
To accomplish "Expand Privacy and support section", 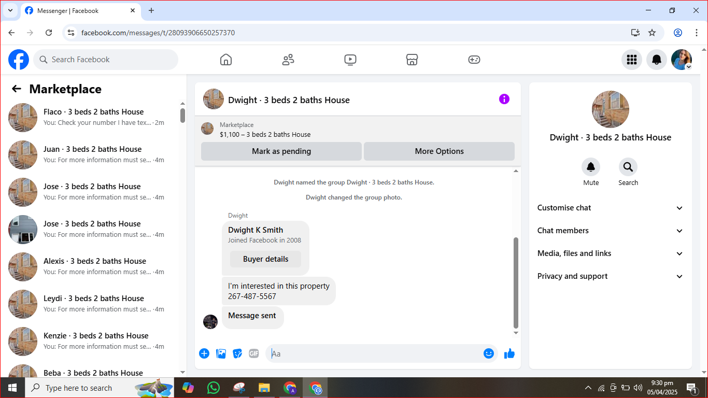I will coord(611,276).
